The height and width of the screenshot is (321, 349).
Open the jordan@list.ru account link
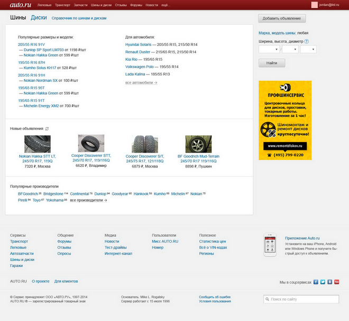click(329, 5)
